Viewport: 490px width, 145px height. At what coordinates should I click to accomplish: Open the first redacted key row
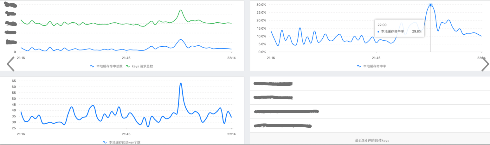pyautogui.click(x=370, y=84)
